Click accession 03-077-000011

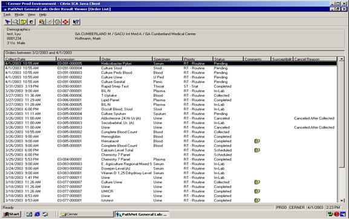point(70,178)
